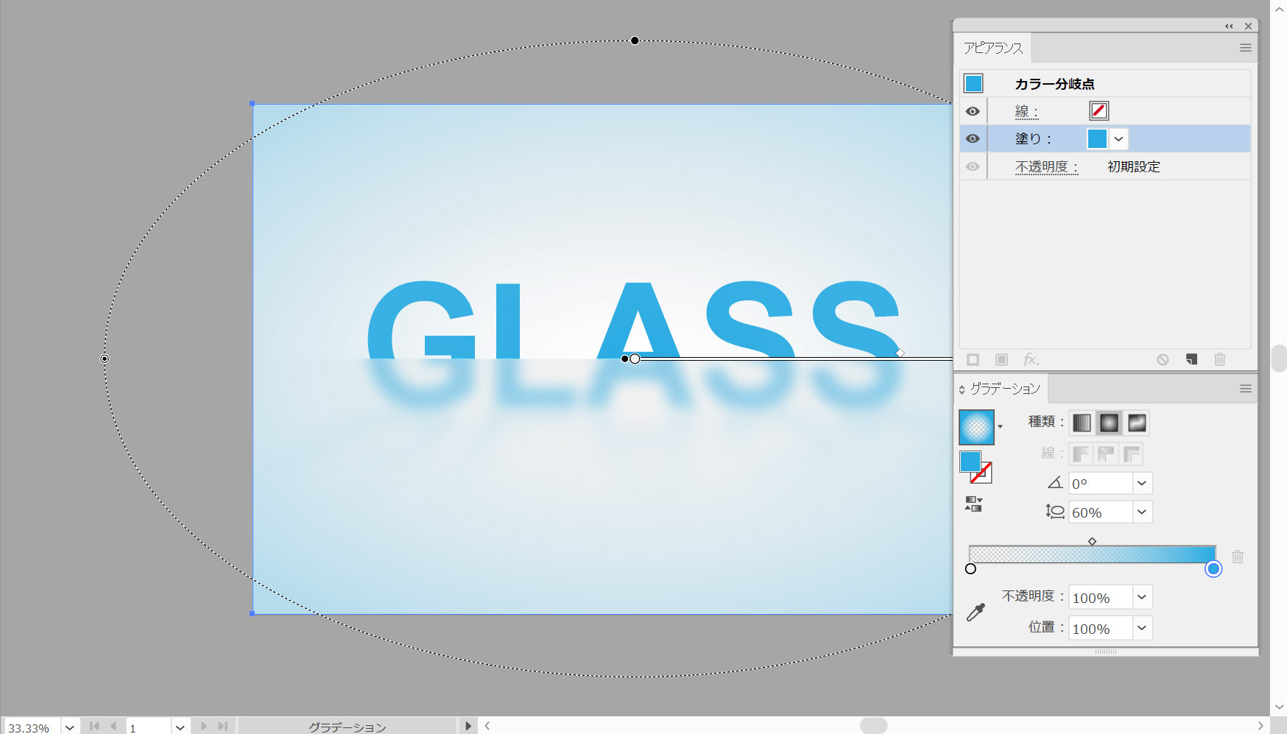
Task: Pick the eyedropper in Gradient panel
Action: [976, 612]
